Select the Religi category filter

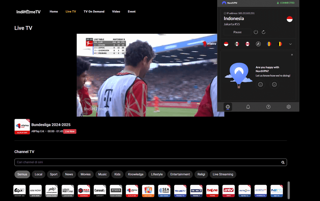click(201, 174)
